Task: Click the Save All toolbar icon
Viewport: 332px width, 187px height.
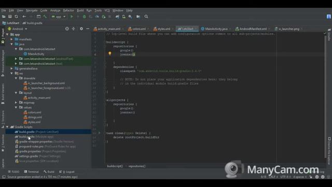Action: (x=10, y=17)
